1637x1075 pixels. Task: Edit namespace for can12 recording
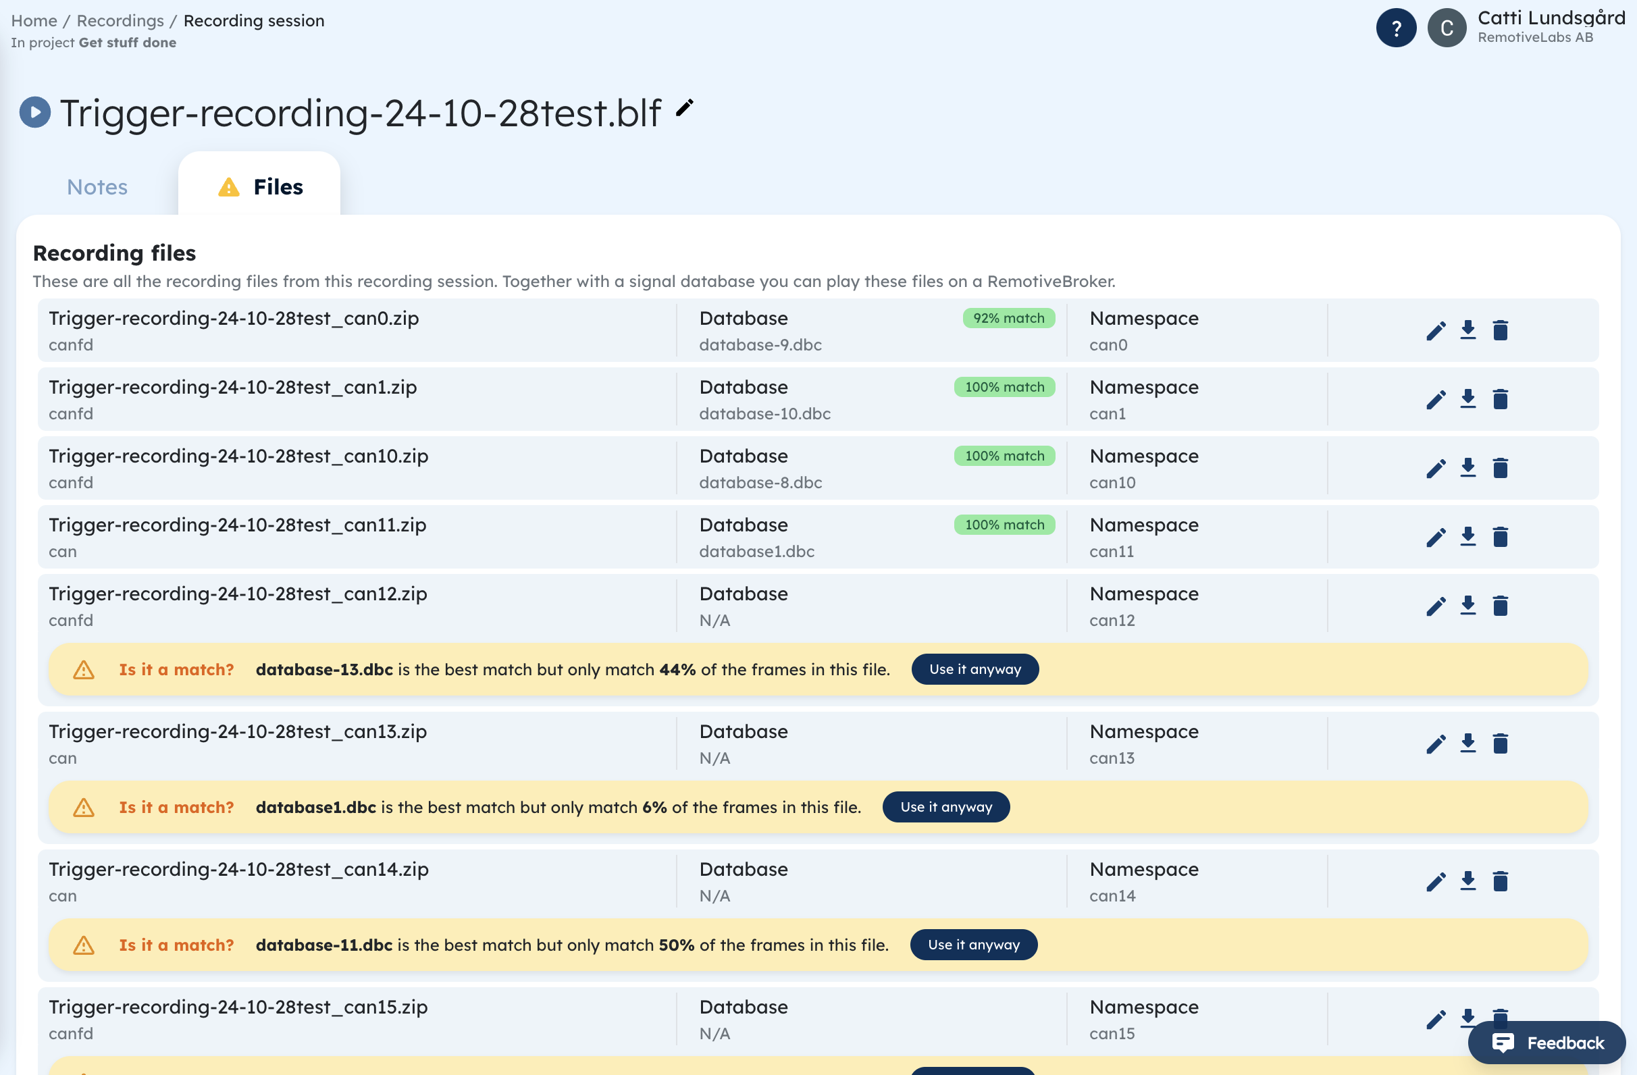coord(1436,606)
